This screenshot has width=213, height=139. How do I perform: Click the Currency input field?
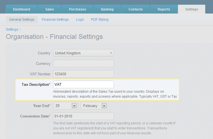(x=83, y=63)
